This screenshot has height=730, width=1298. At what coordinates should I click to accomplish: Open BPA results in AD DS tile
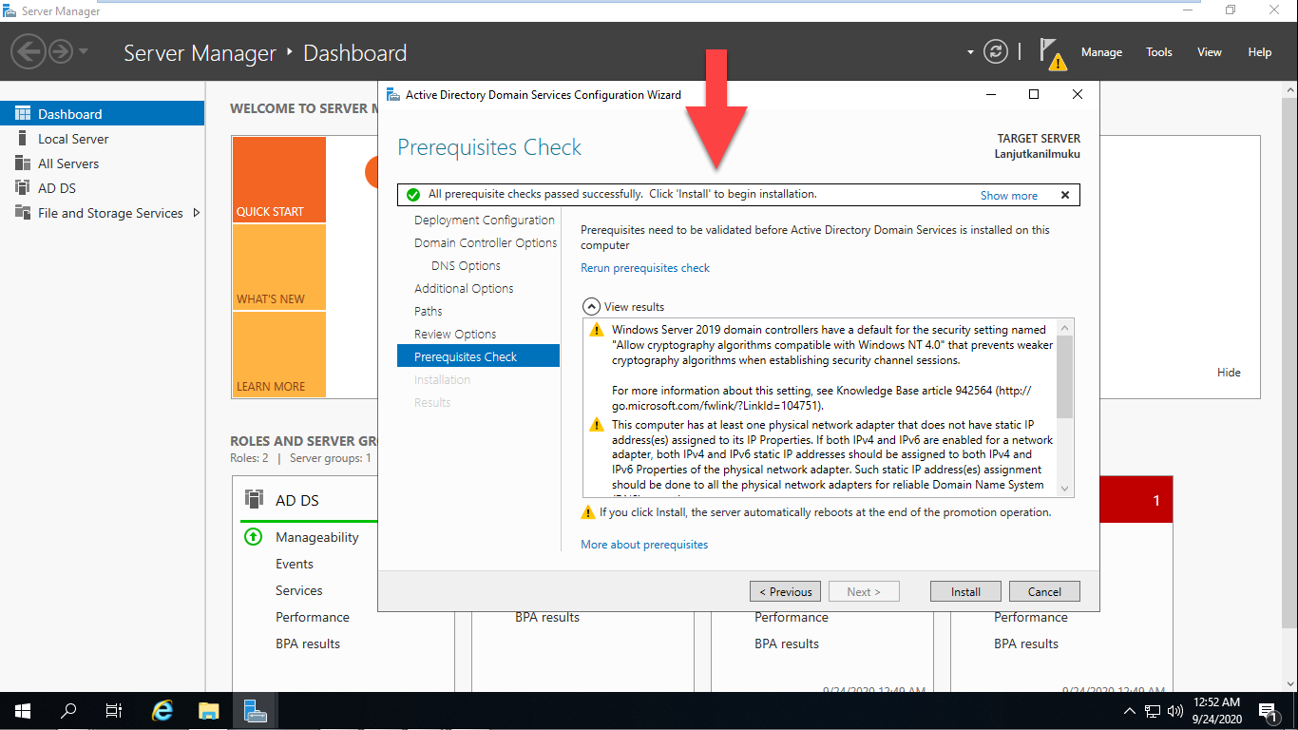tap(308, 644)
